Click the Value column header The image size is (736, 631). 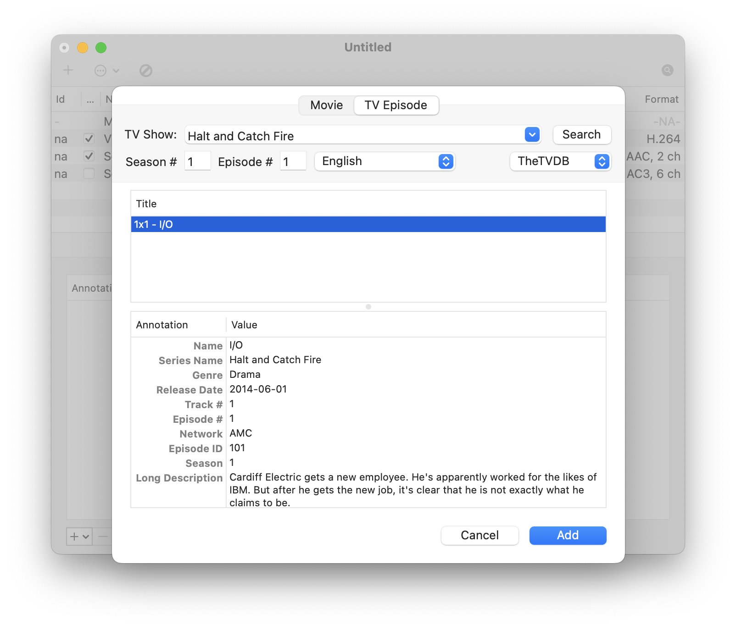tap(416, 325)
